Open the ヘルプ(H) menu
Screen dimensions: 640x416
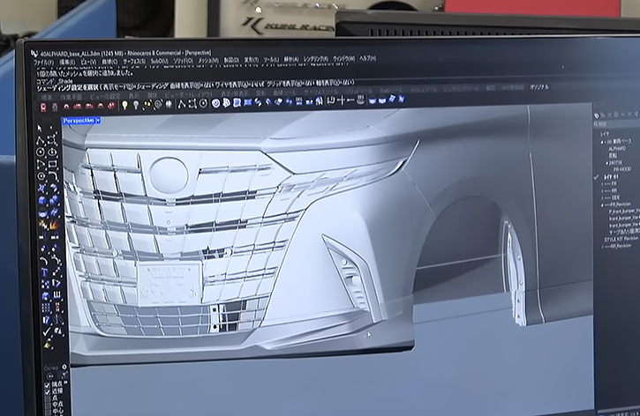pyautogui.click(x=367, y=59)
